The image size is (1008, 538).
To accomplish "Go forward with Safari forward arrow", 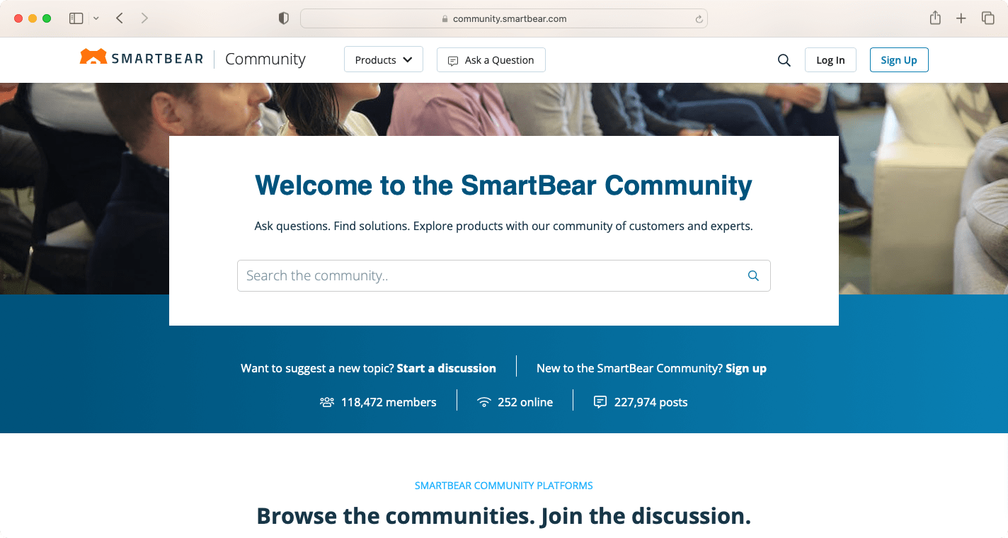I will coord(144,18).
